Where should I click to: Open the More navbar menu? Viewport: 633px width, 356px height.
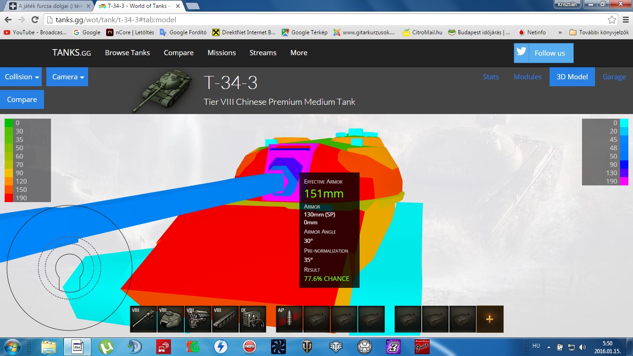[299, 53]
